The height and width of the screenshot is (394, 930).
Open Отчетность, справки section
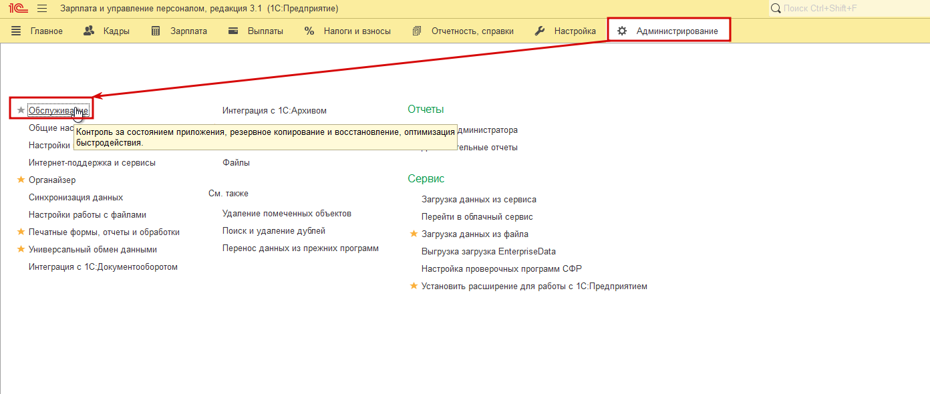[464, 31]
